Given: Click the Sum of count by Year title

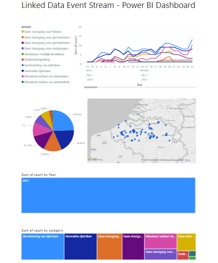Looking at the screenshot, I should [39, 175].
